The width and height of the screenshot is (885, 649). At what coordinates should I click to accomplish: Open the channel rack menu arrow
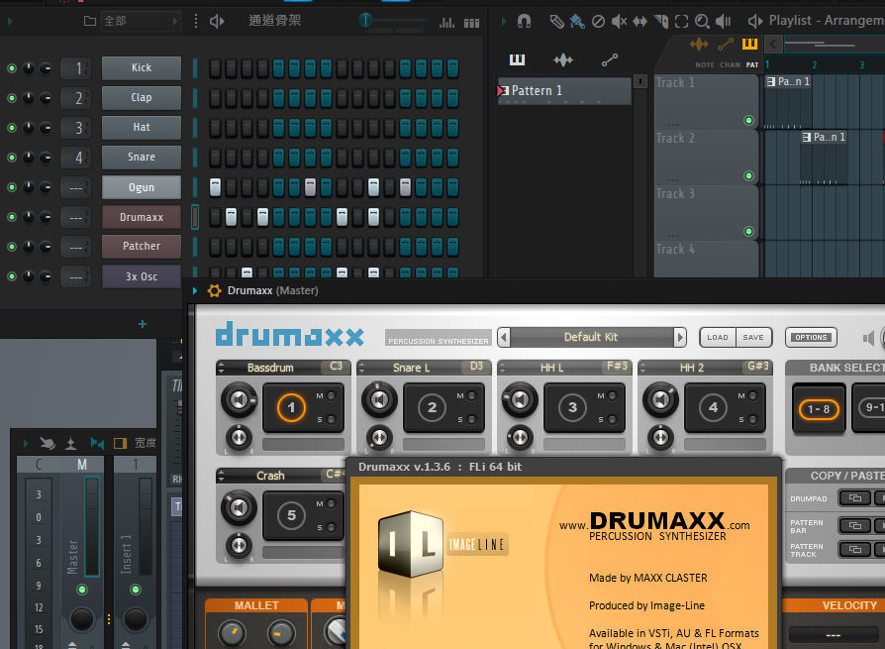pyautogui.click(x=10, y=22)
